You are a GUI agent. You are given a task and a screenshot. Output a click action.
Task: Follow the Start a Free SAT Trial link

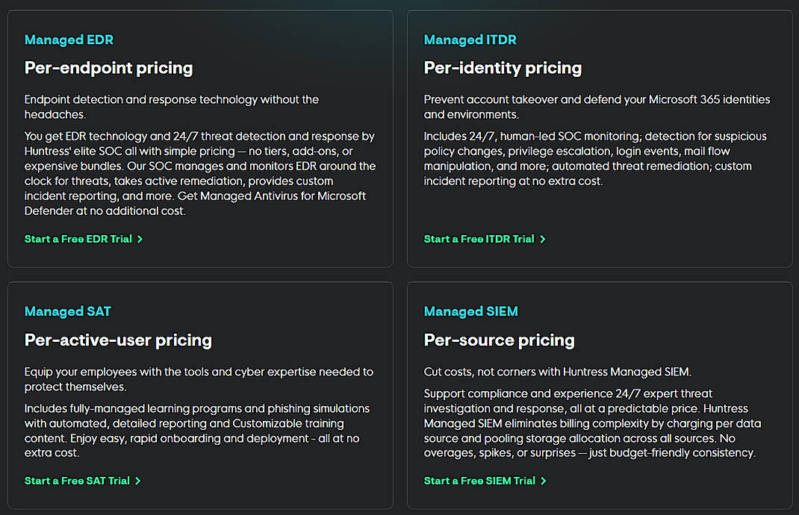pos(78,481)
